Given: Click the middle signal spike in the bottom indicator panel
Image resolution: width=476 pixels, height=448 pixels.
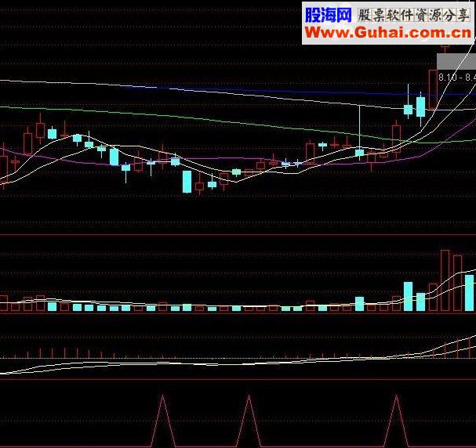Looking at the screenshot, I should point(249,420).
